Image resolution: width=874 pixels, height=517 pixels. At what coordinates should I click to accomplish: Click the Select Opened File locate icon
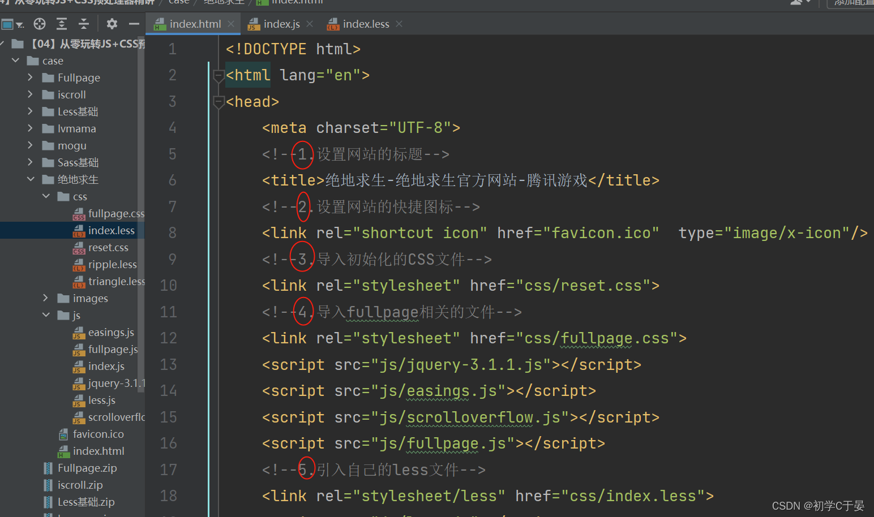(x=40, y=24)
